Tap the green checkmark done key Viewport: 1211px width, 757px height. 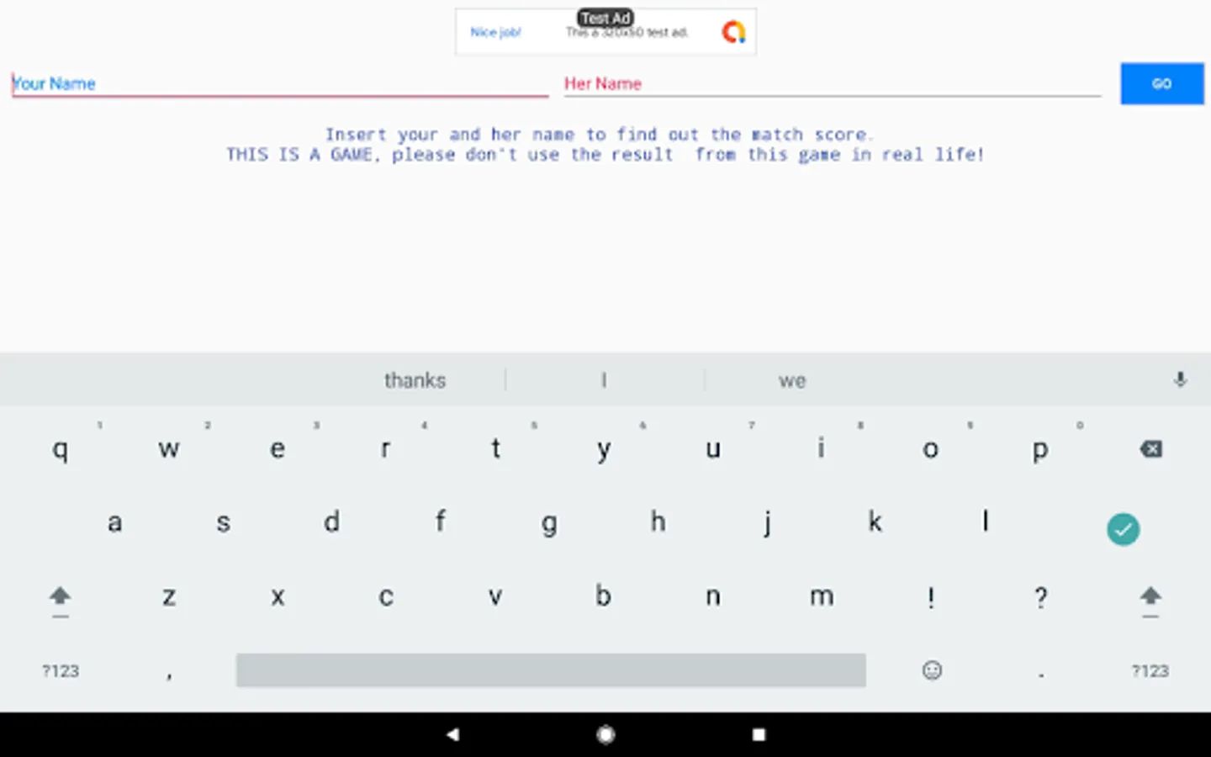[x=1123, y=529]
